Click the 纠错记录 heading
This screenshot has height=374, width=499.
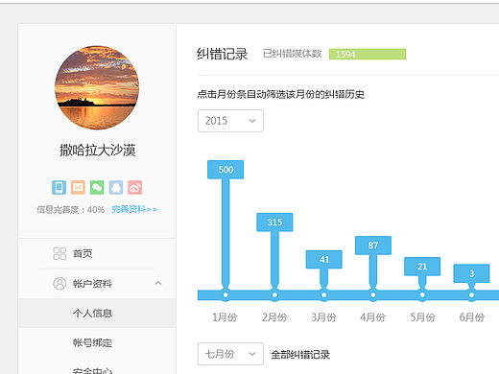pyautogui.click(x=223, y=54)
